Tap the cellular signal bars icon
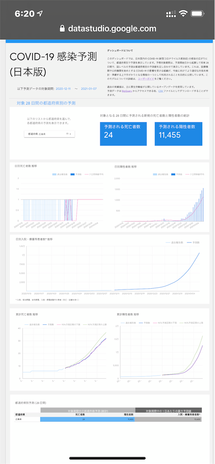Image resolution: width=215 pixels, height=464 pixels. (171, 14)
